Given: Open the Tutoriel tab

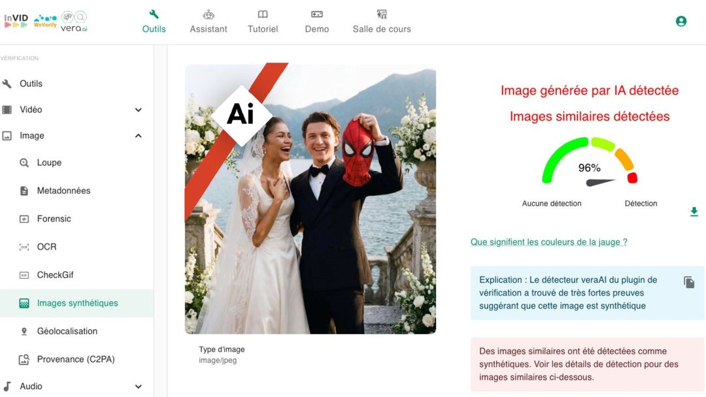Looking at the screenshot, I should [263, 22].
